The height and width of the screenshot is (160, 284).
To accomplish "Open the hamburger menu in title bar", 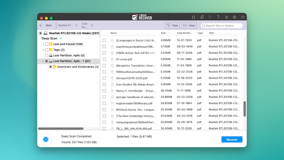I will pyautogui.click(x=243, y=17).
